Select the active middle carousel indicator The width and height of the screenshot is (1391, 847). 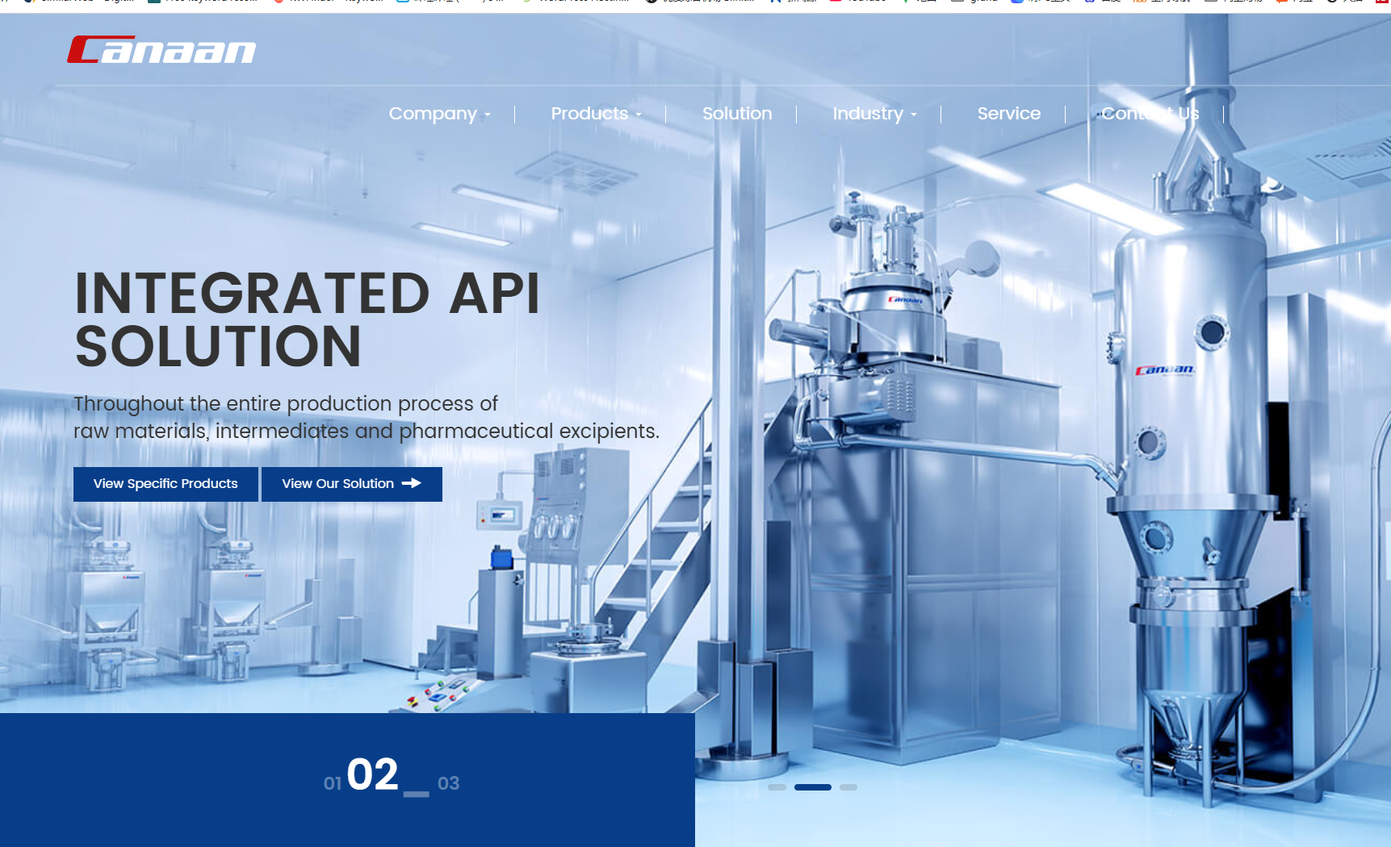[x=812, y=786]
